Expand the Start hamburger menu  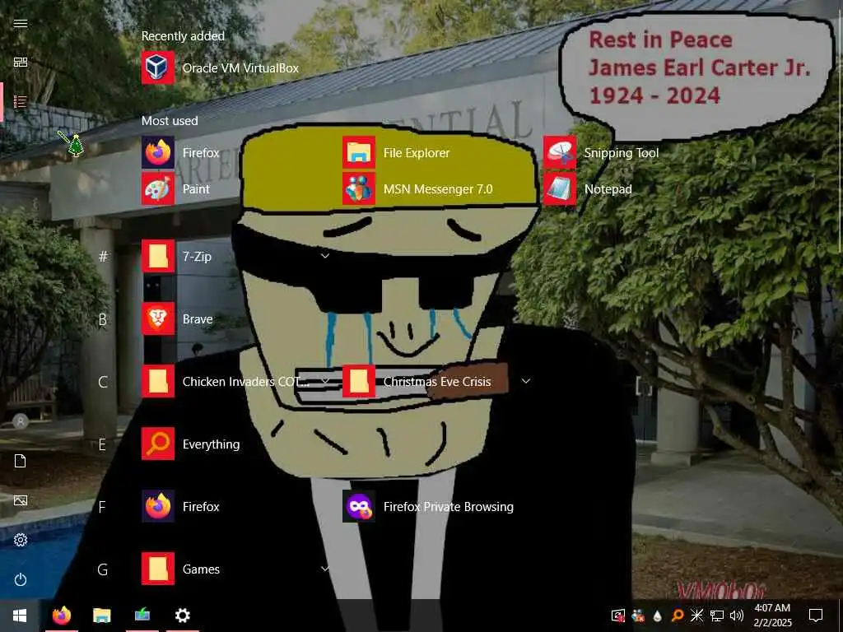tap(21, 23)
